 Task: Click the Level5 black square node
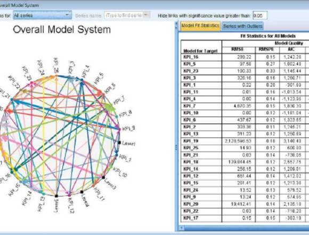(x=56, y=195)
